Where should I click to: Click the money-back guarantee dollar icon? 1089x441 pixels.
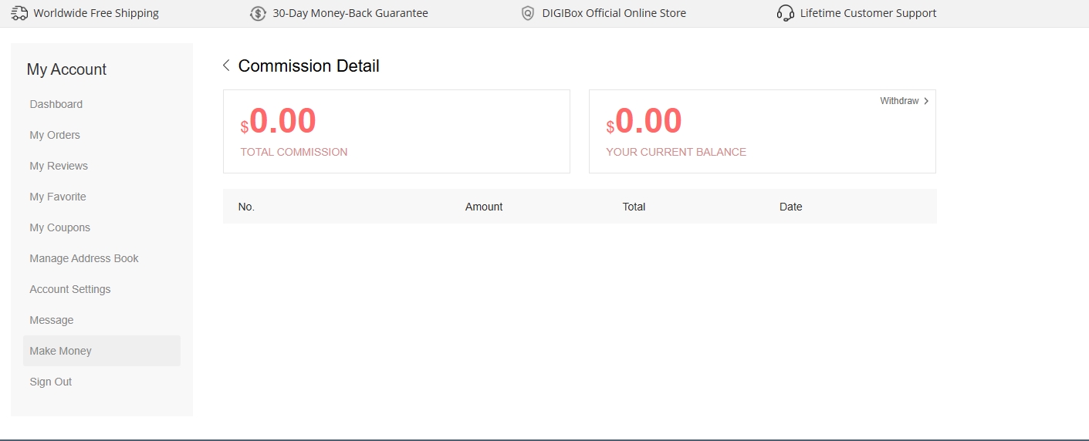click(x=258, y=13)
